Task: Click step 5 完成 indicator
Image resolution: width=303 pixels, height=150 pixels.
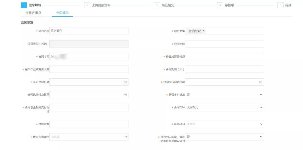Action: click(x=280, y=5)
